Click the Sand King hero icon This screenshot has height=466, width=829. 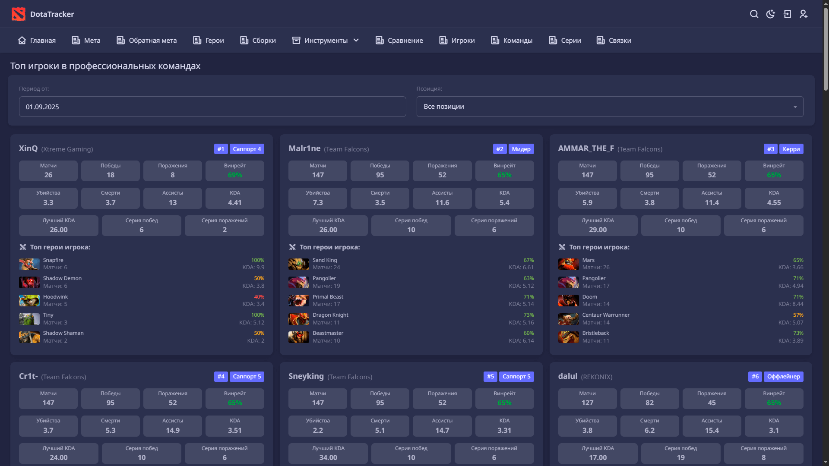[x=299, y=264]
